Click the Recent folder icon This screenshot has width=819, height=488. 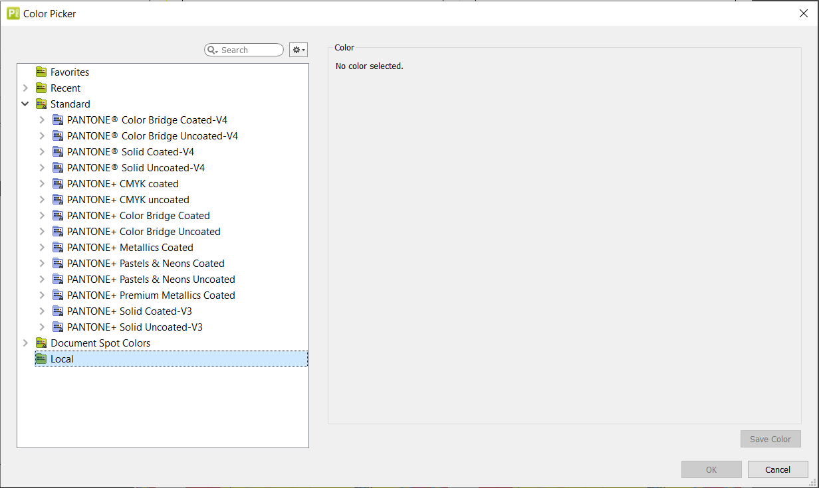click(x=41, y=88)
